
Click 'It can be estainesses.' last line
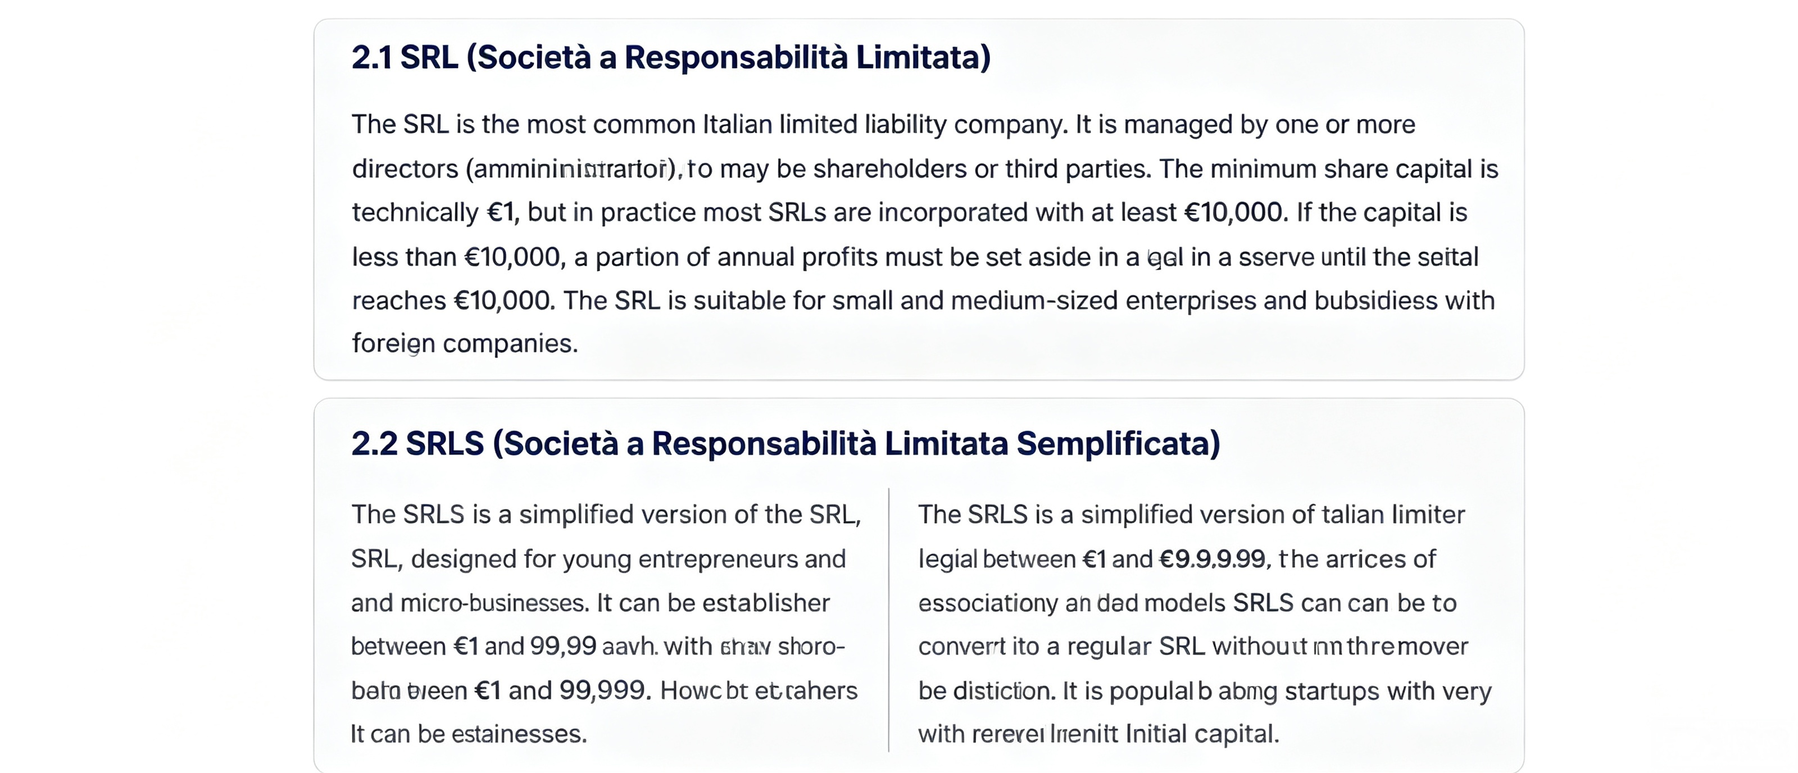point(469,735)
